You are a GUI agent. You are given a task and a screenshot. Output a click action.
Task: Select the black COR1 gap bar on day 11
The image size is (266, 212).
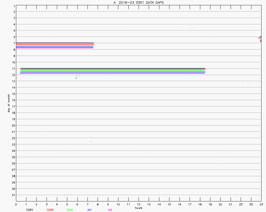113,68
